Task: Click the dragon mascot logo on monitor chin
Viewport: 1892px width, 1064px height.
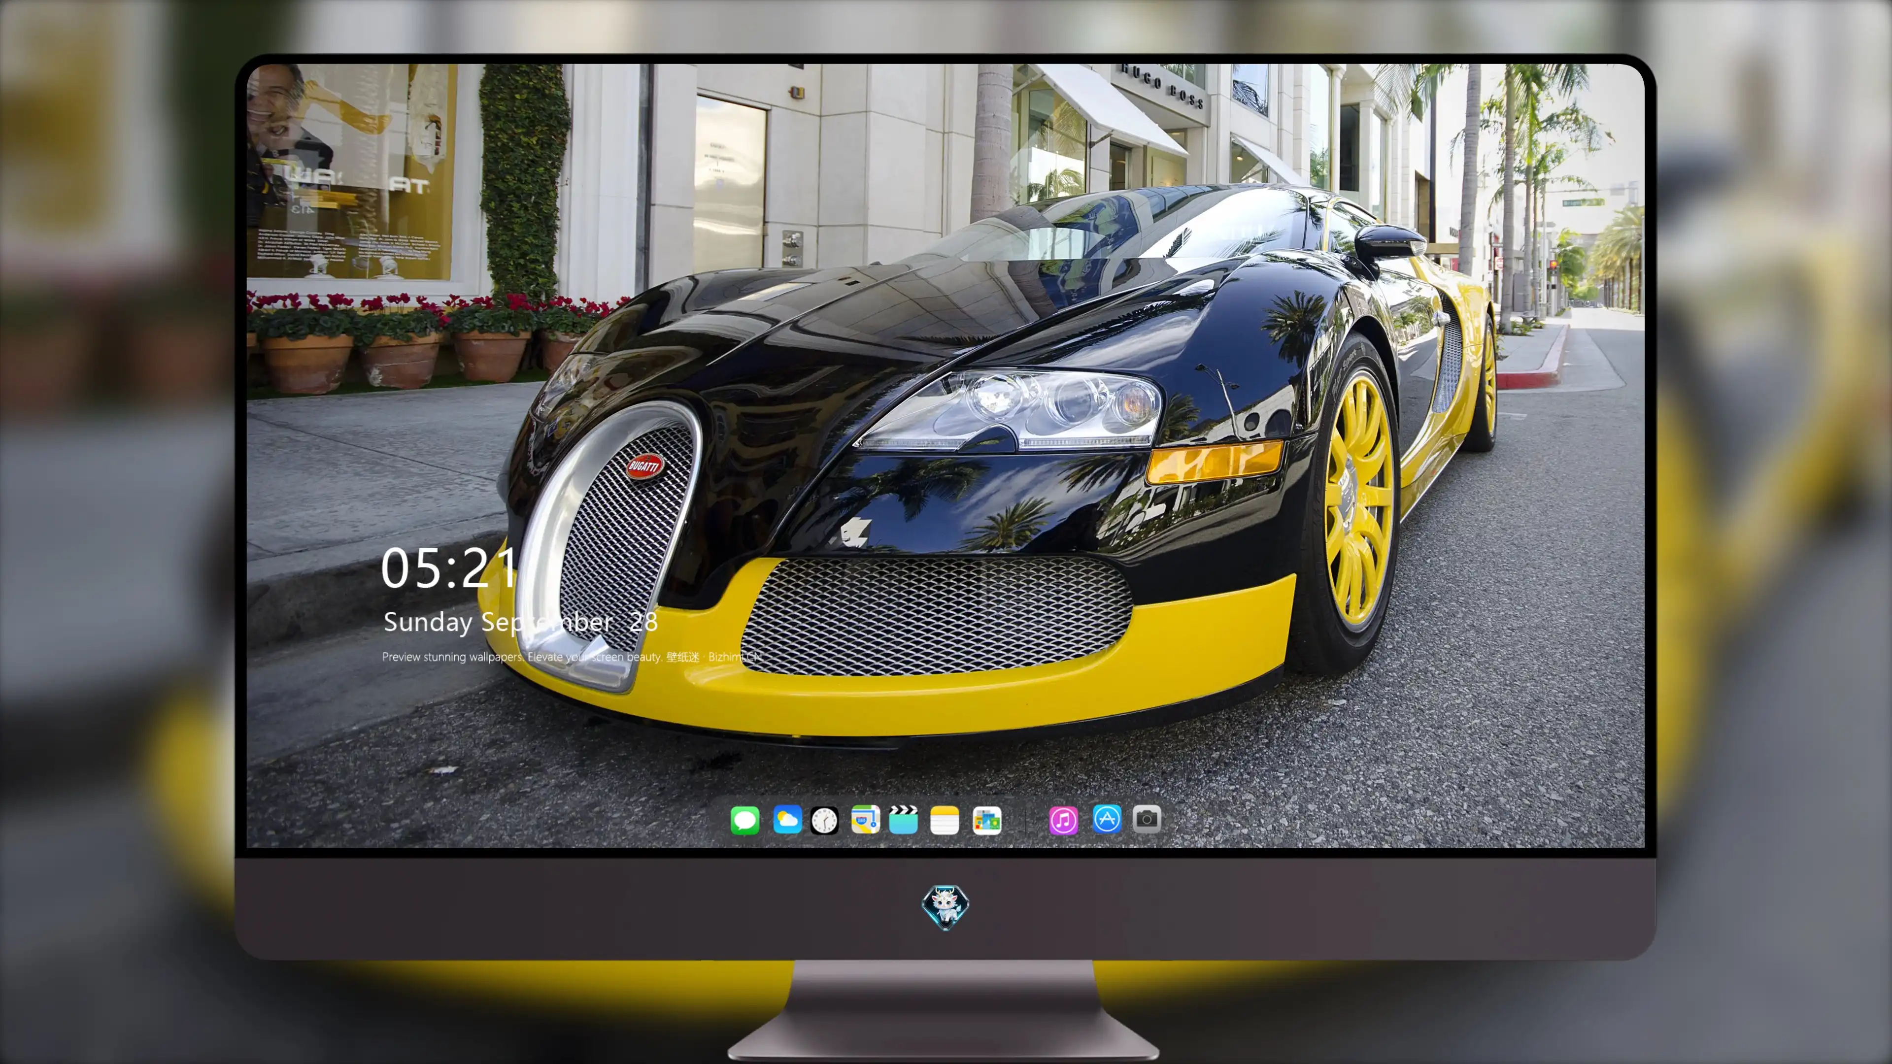Action: pos(946,907)
